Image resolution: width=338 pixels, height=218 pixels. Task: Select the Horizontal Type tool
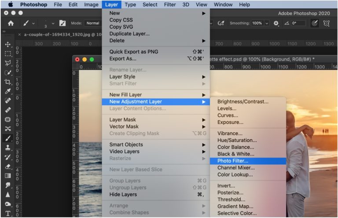[x=8, y=213]
